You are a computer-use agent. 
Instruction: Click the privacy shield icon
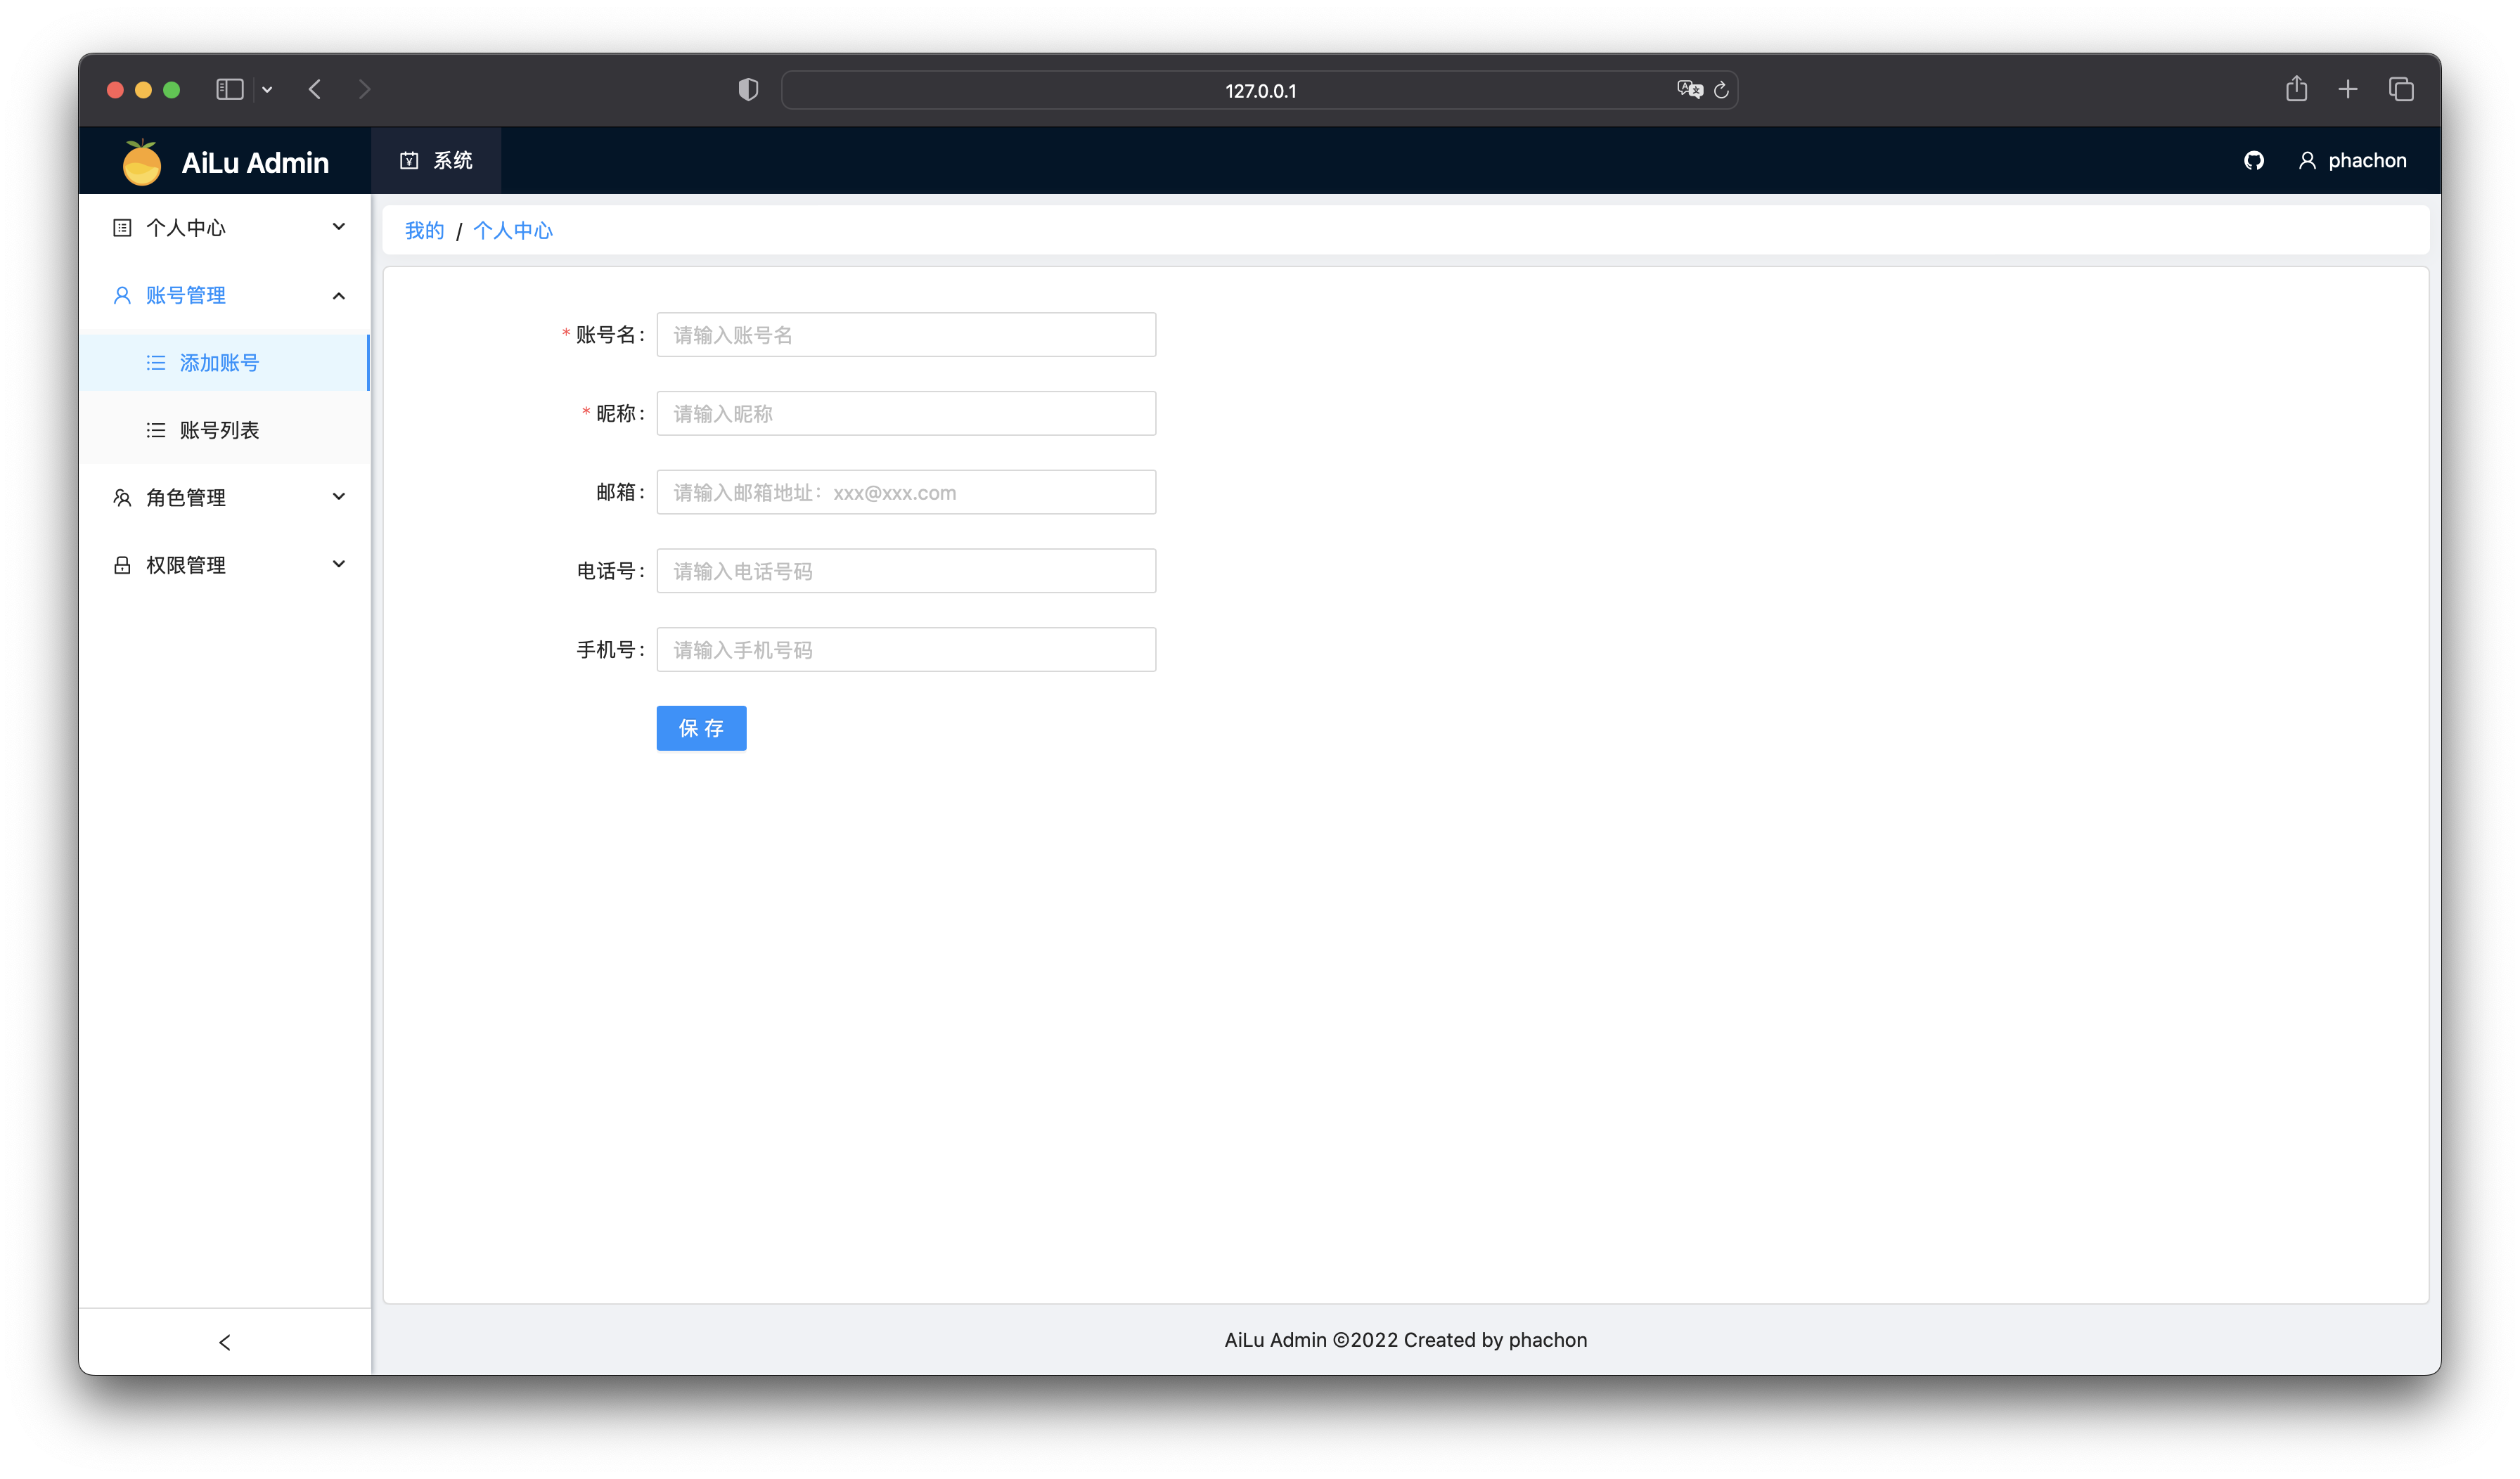[748, 90]
